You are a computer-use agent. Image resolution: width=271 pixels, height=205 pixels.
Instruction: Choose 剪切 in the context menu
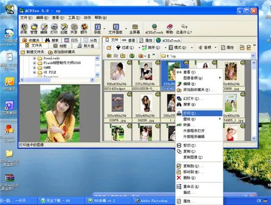pyautogui.click(x=199, y=145)
